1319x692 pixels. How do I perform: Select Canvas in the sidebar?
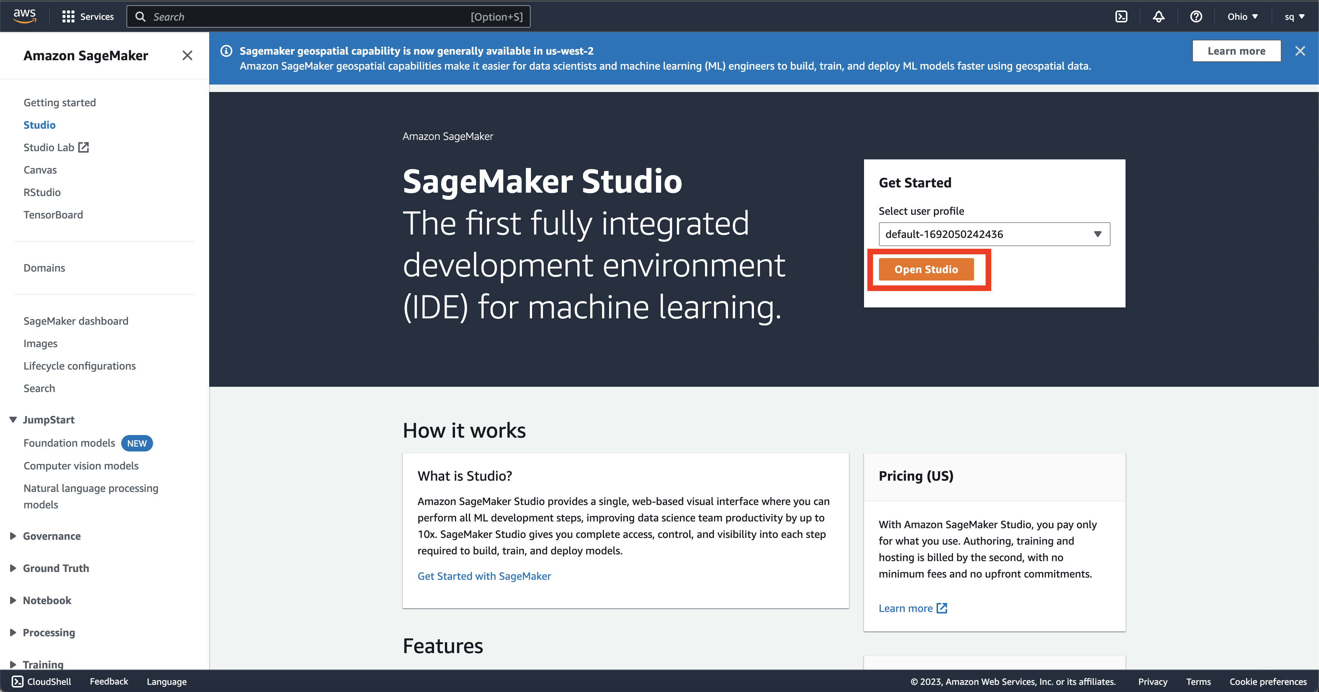pyautogui.click(x=40, y=170)
